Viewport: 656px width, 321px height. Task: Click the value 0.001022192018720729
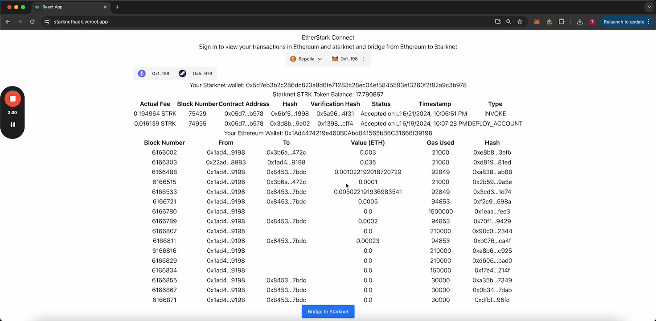[368, 172]
